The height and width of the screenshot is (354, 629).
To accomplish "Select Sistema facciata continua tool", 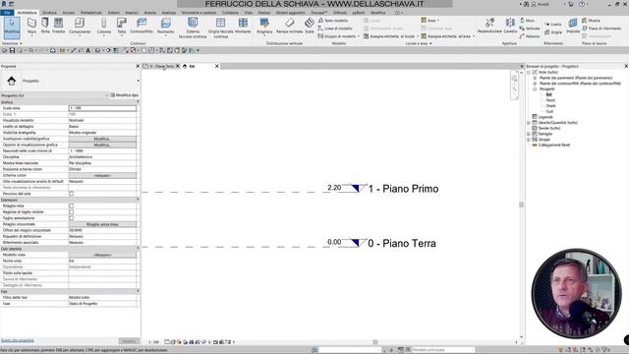I will pos(193,29).
